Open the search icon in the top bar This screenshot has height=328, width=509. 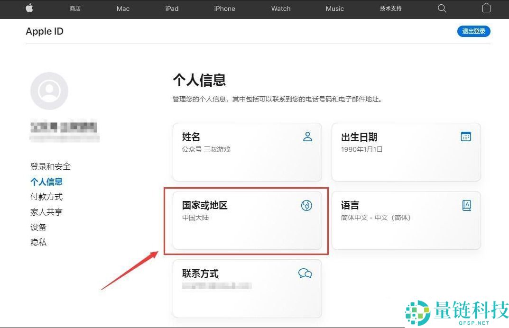[442, 8]
